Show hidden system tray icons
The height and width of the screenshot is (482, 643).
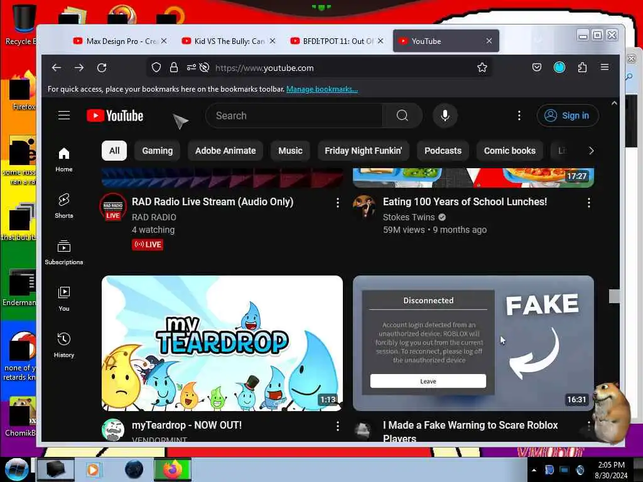tap(534, 470)
